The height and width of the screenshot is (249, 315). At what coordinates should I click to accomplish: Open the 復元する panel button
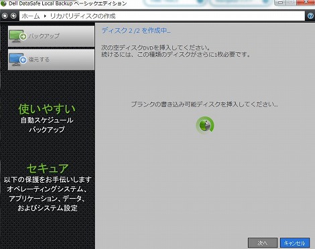coord(51,60)
